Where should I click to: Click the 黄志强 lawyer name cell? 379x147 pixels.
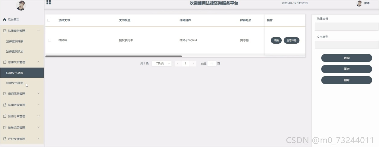(244, 40)
